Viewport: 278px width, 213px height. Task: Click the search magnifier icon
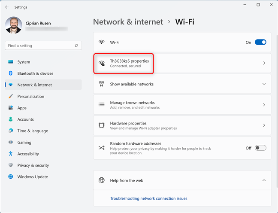pos(76,46)
